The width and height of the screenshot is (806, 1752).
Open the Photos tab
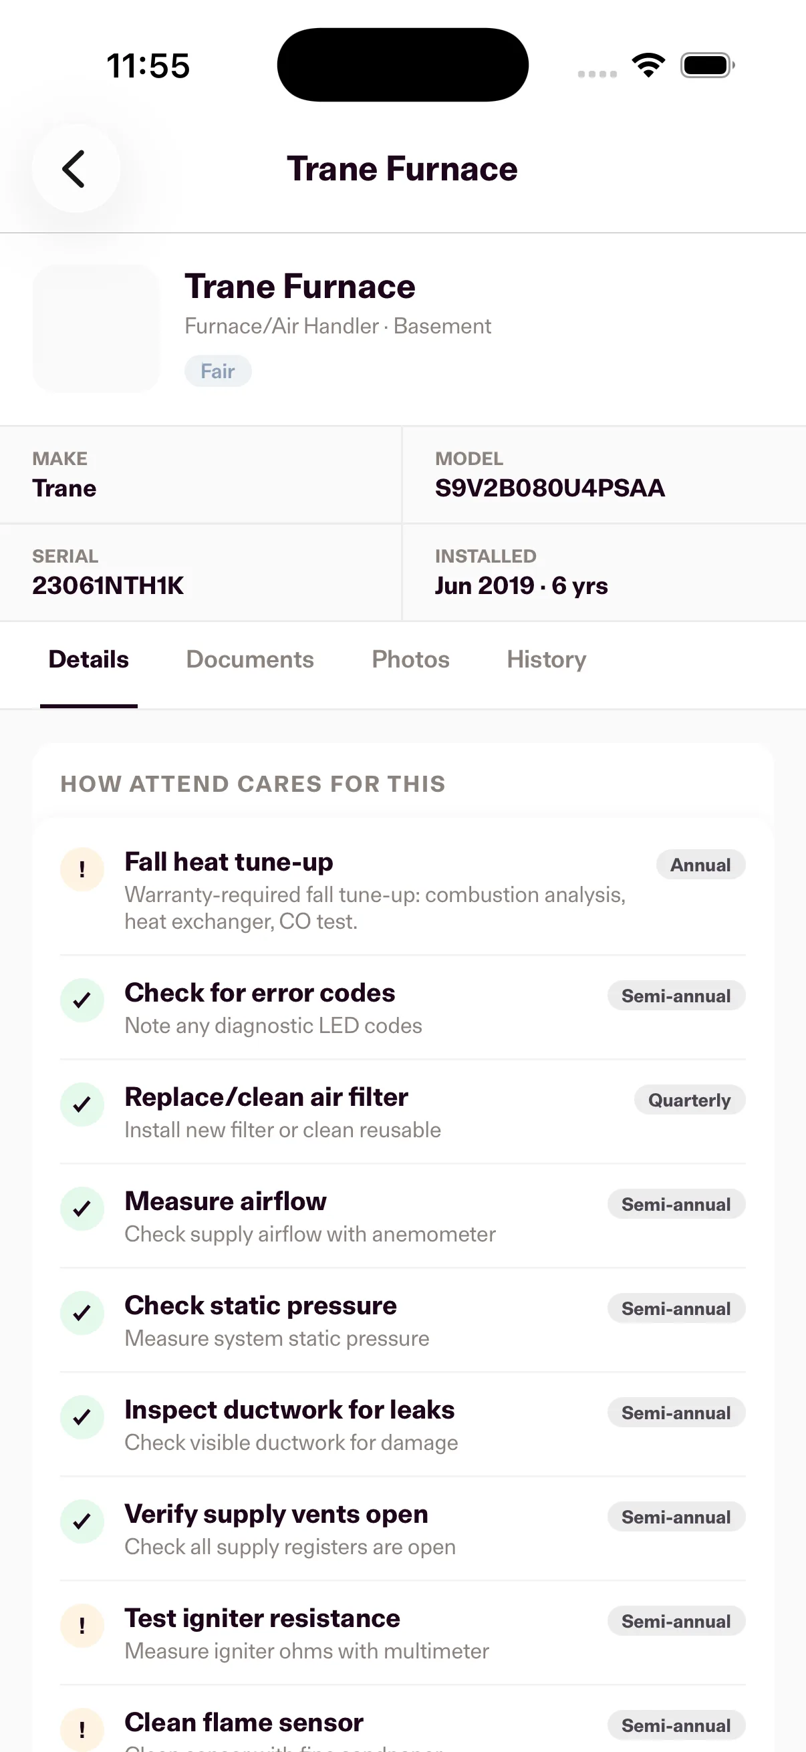[411, 659]
